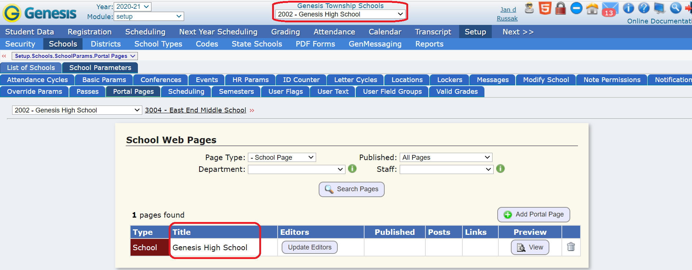Open the Attendance menu
The width and height of the screenshot is (692, 270).
click(x=334, y=32)
